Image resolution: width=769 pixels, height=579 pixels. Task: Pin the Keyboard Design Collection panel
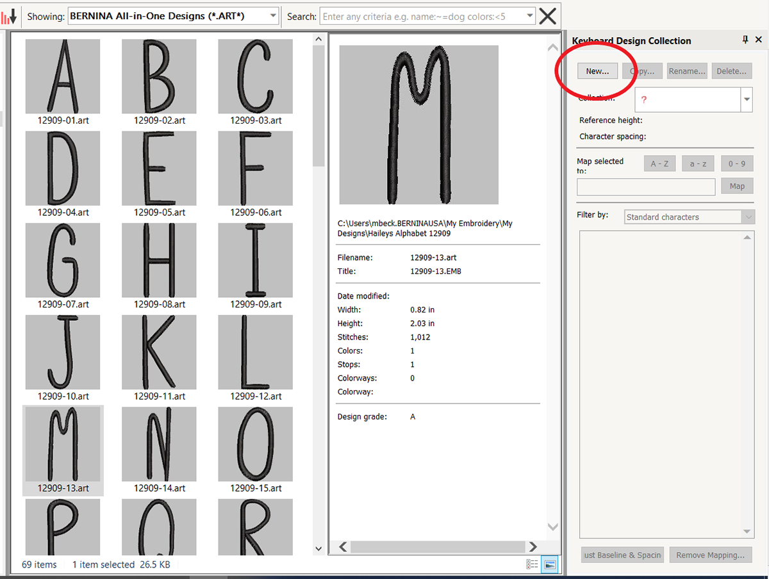[x=745, y=39]
